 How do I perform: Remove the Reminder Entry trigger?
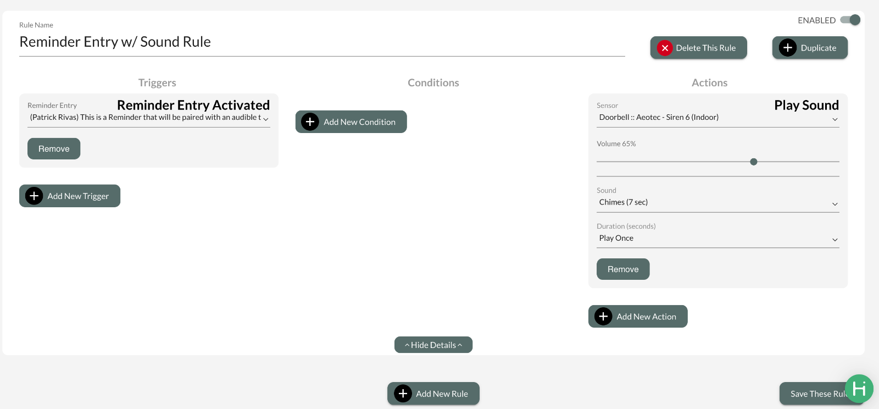[x=54, y=149]
